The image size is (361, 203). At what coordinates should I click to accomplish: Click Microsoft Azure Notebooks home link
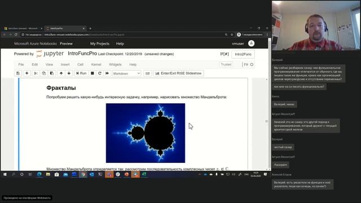pos(36,43)
